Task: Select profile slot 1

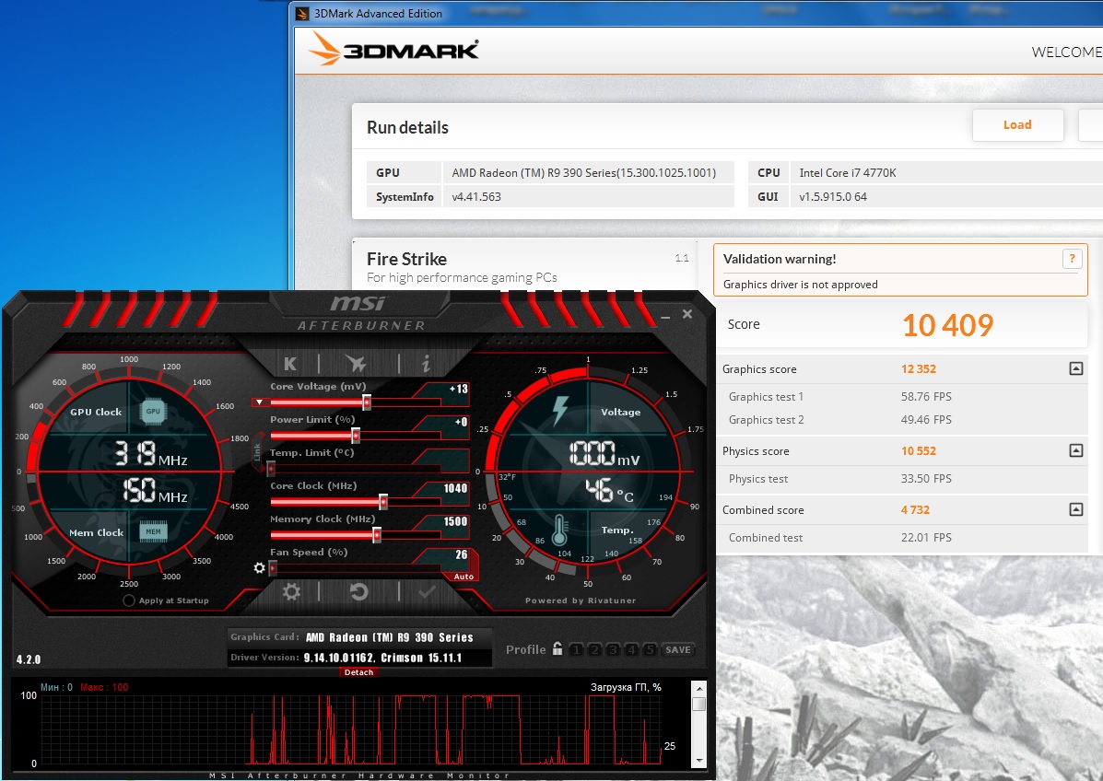Action: click(x=575, y=649)
